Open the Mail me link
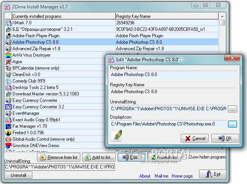This screenshot has height=184, width=247. (162, 176)
